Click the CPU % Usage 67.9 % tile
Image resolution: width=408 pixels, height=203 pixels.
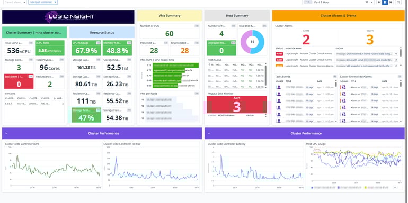(x=86, y=48)
